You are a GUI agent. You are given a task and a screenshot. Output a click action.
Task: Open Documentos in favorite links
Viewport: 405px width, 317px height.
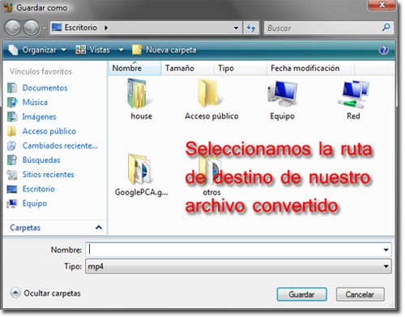pos(45,88)
